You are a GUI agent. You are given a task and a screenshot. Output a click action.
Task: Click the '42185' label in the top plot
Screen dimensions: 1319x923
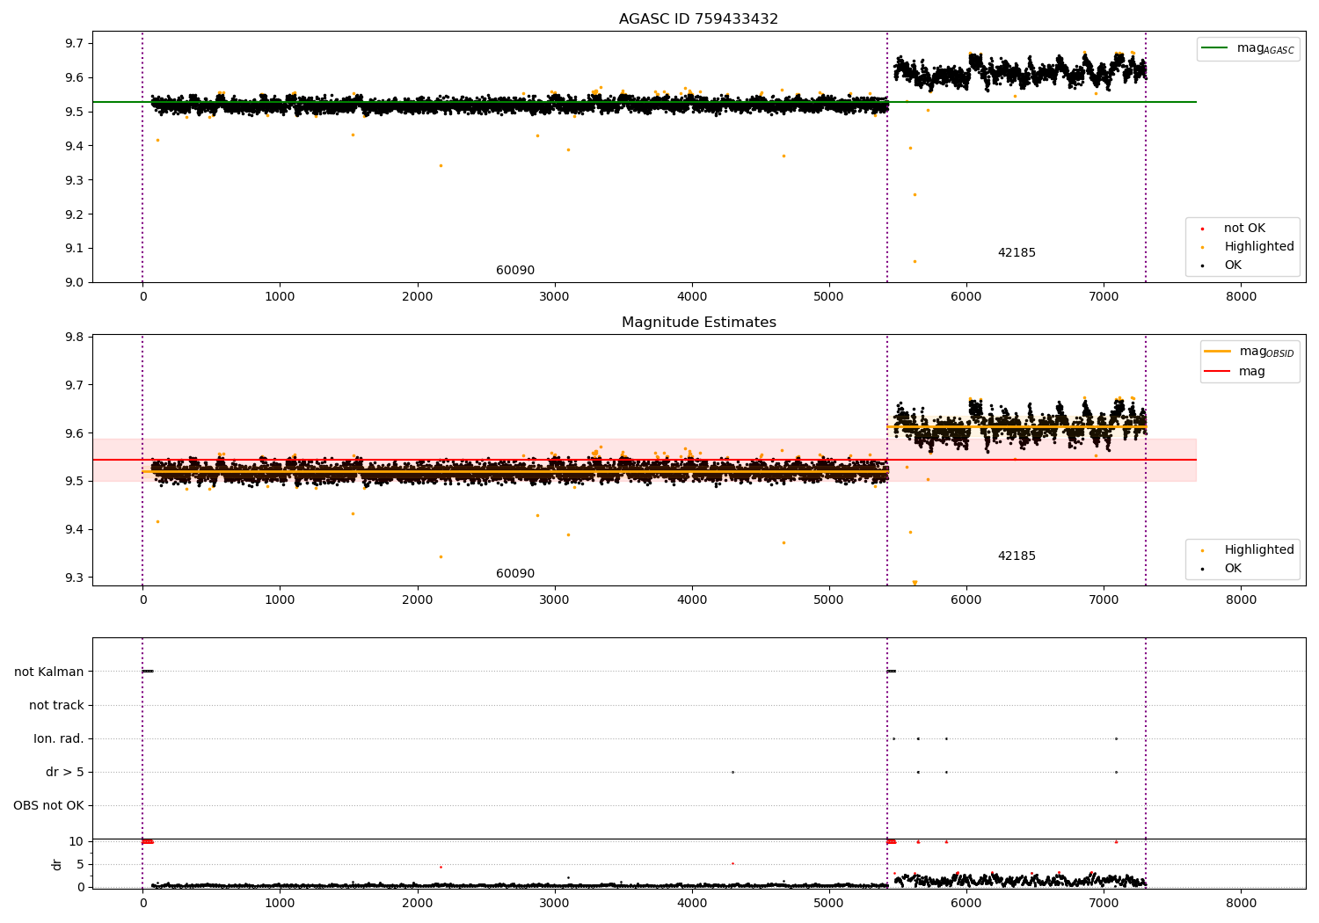click(x=1017, y=253)
